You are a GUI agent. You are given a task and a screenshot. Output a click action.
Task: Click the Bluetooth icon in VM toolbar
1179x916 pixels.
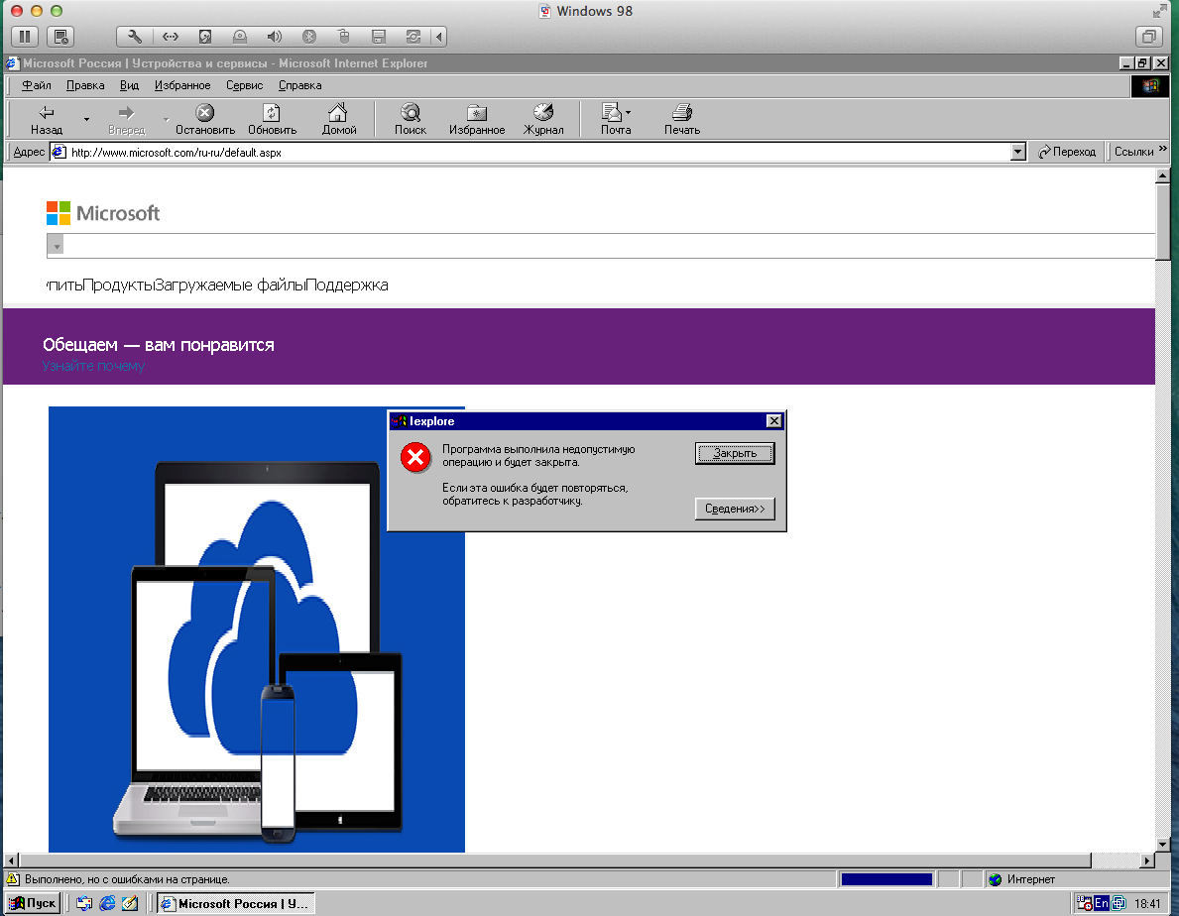point(309,36)
